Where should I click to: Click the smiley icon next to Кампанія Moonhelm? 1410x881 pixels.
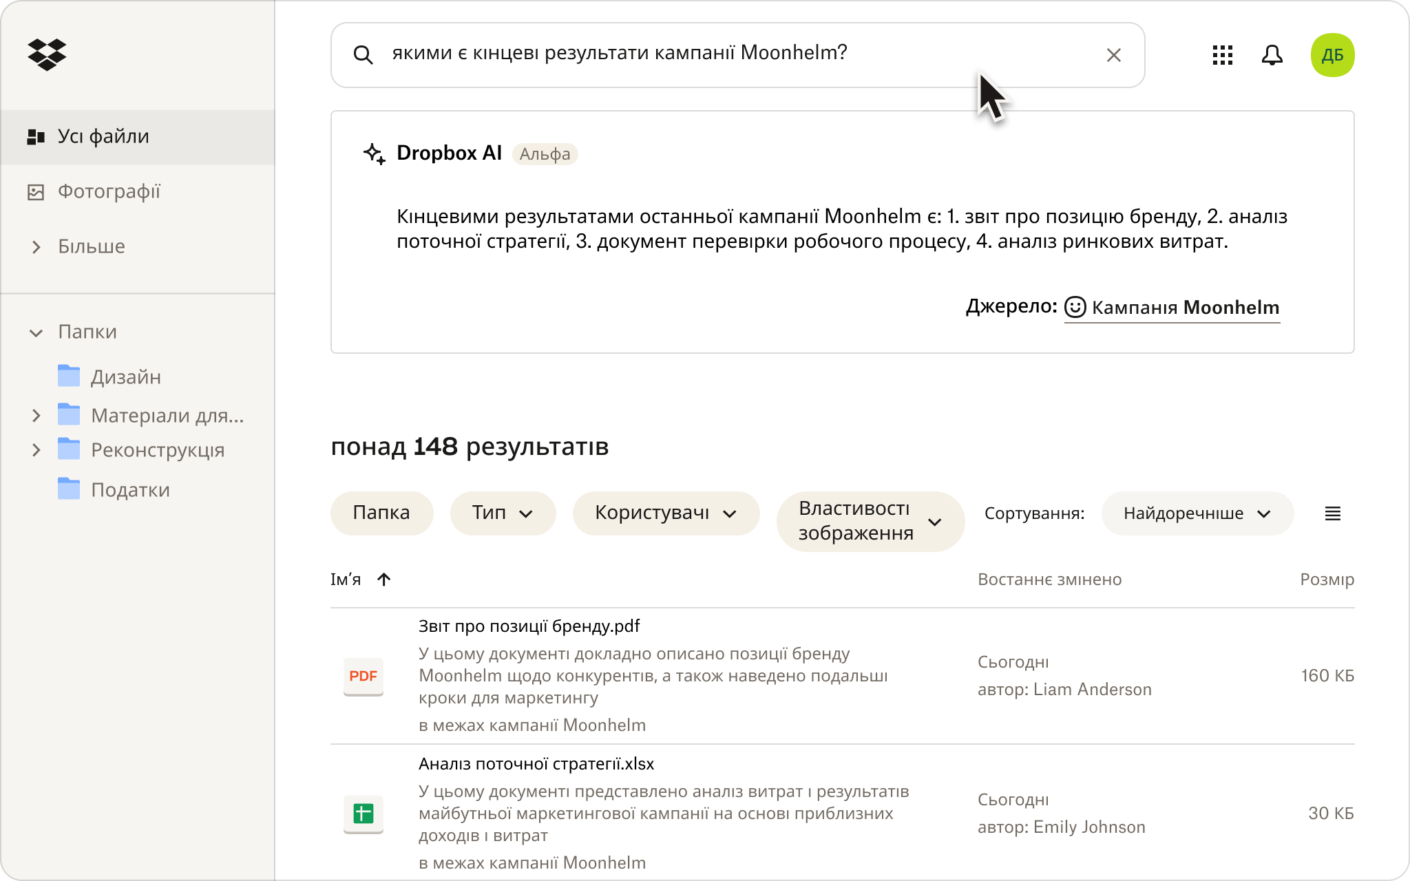tap(1075, 307)
